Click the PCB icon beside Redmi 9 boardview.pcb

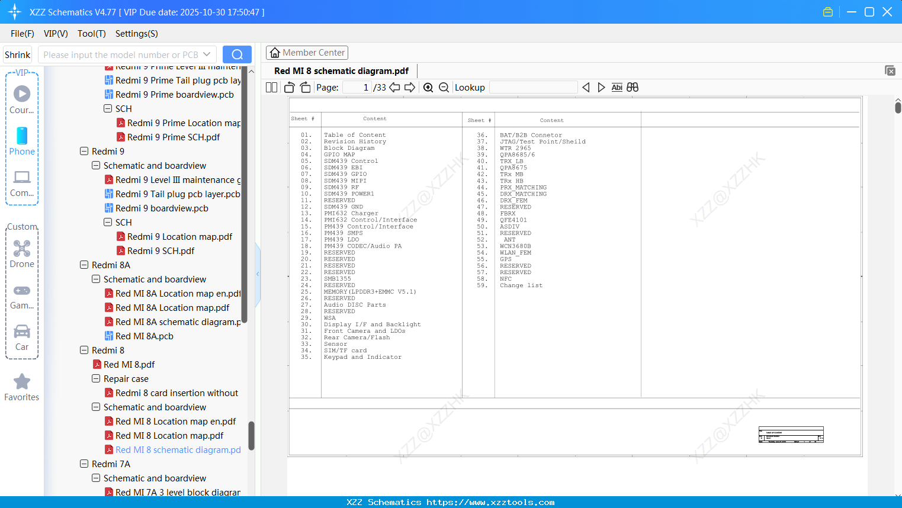109,208
